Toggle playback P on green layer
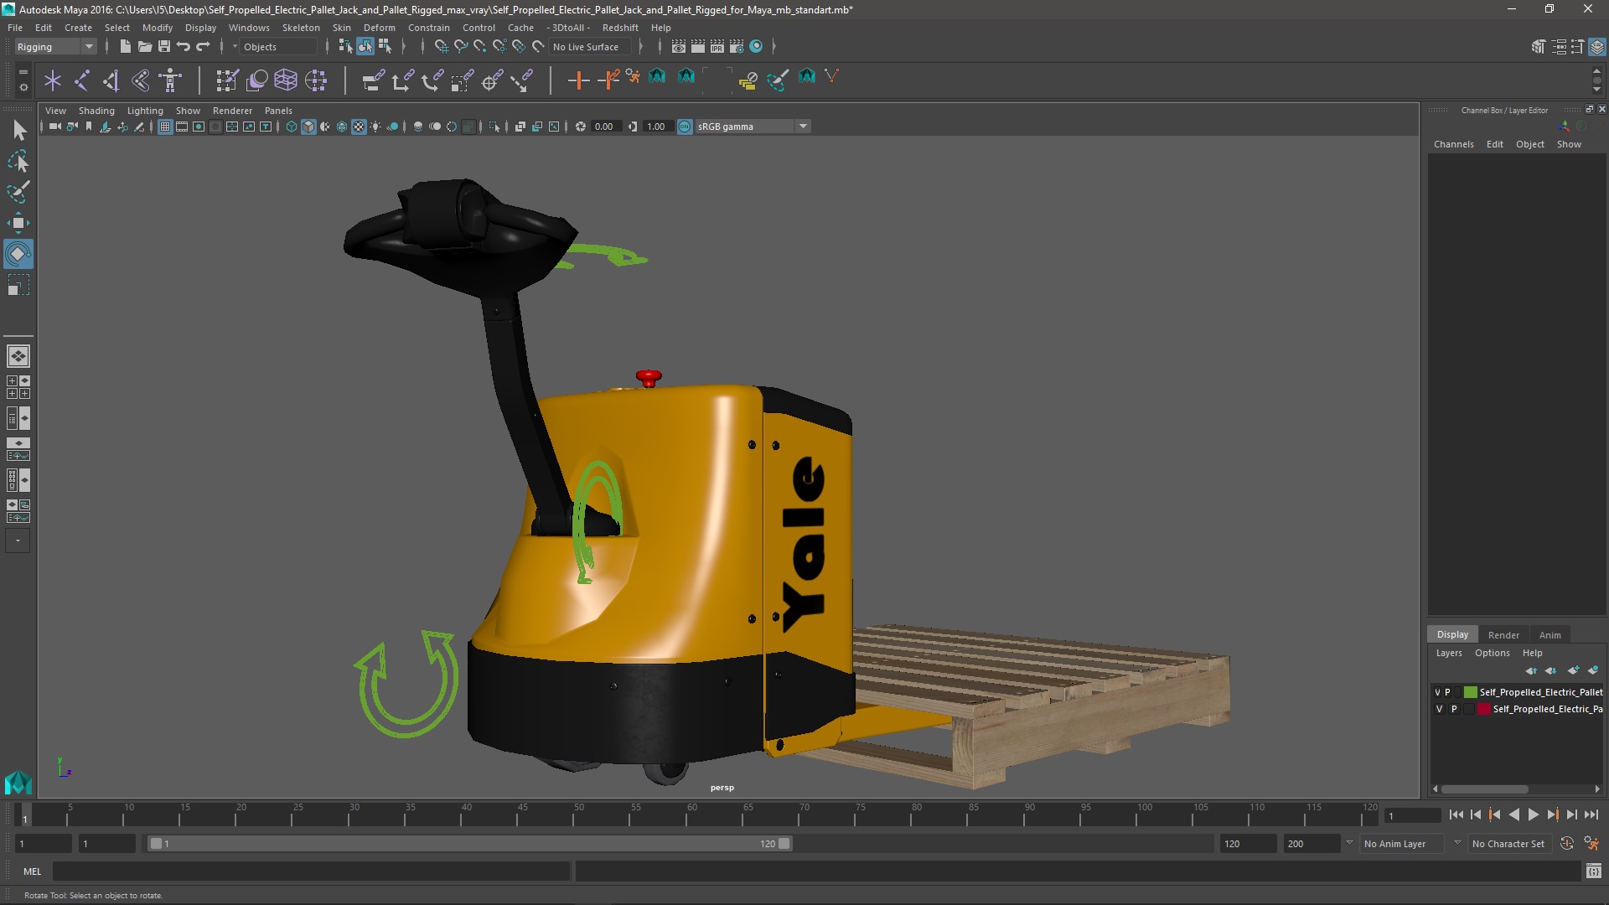This screenshot has width=1609, height=905. [1447, 692]
